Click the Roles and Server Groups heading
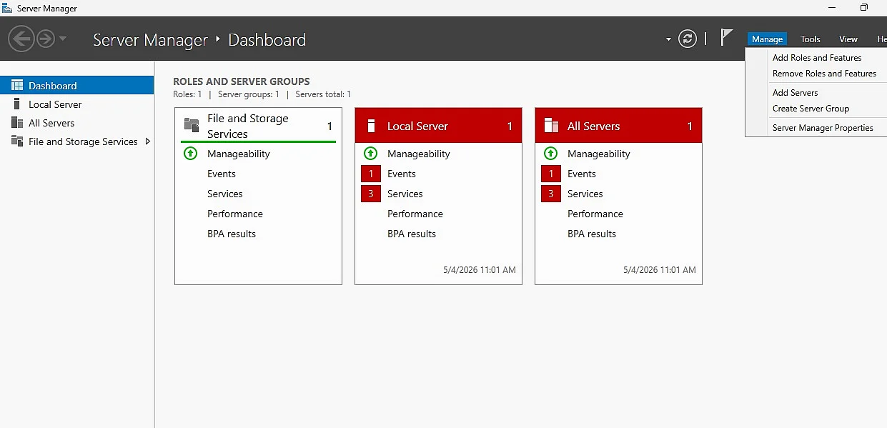 (x=242, y=81)
